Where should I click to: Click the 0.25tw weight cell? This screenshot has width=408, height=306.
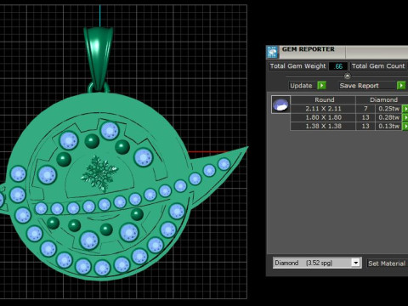(x=388, y=109)
